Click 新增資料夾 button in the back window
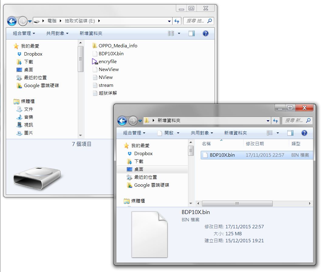The width and height of the screenshot is (325, 272). [91, 33]
